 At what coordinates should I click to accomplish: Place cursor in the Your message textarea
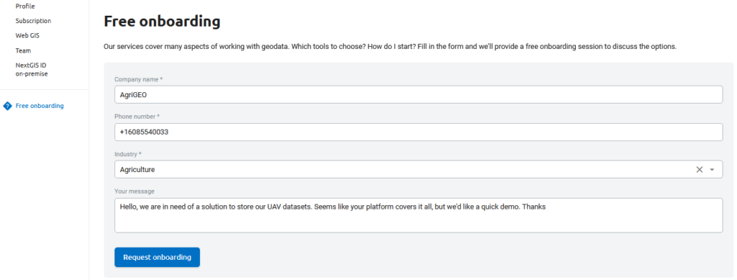point(418,215)
